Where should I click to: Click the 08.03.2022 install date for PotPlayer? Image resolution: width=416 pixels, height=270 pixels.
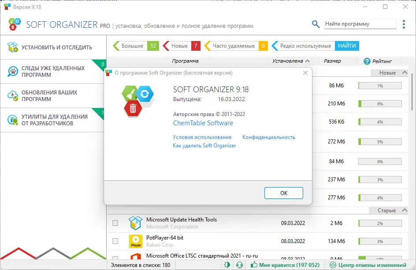(293, 241)
